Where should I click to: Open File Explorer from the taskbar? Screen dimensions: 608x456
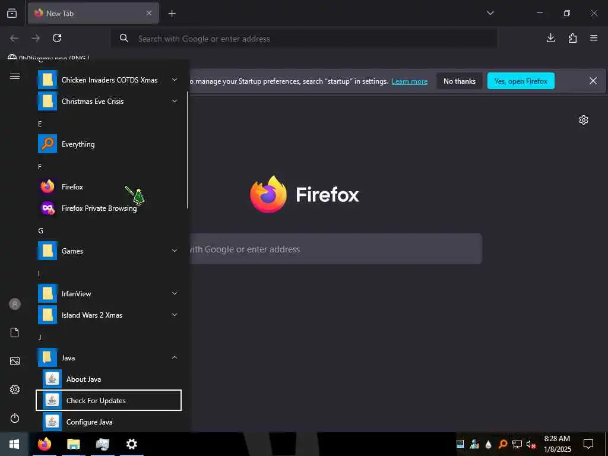pyautogui.click(x=73, y=444)
